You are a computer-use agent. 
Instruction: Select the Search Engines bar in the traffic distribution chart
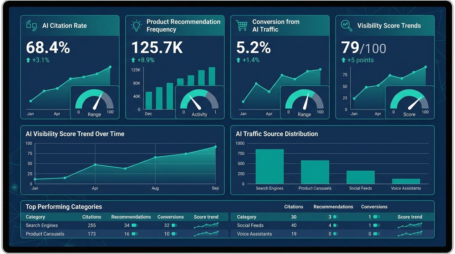[x=269, y=166]
